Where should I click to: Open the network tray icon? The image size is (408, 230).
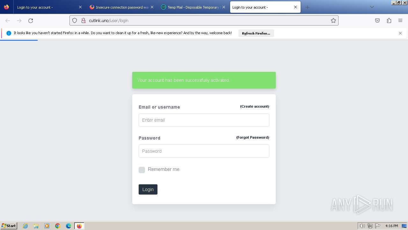pos(370,226)
